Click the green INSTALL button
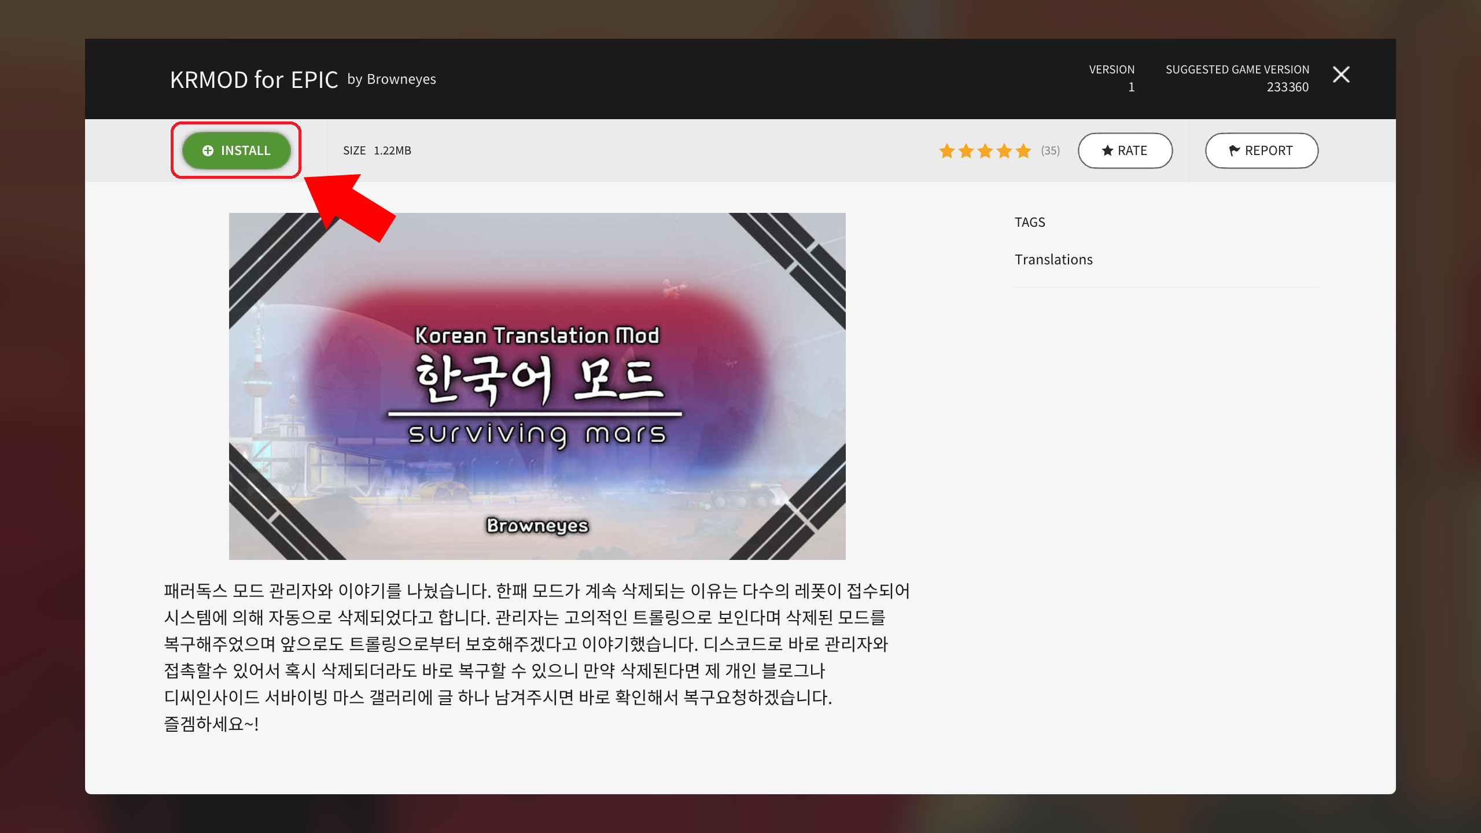The height and width of the screenshot is (833, 1481). click(236, 150)
